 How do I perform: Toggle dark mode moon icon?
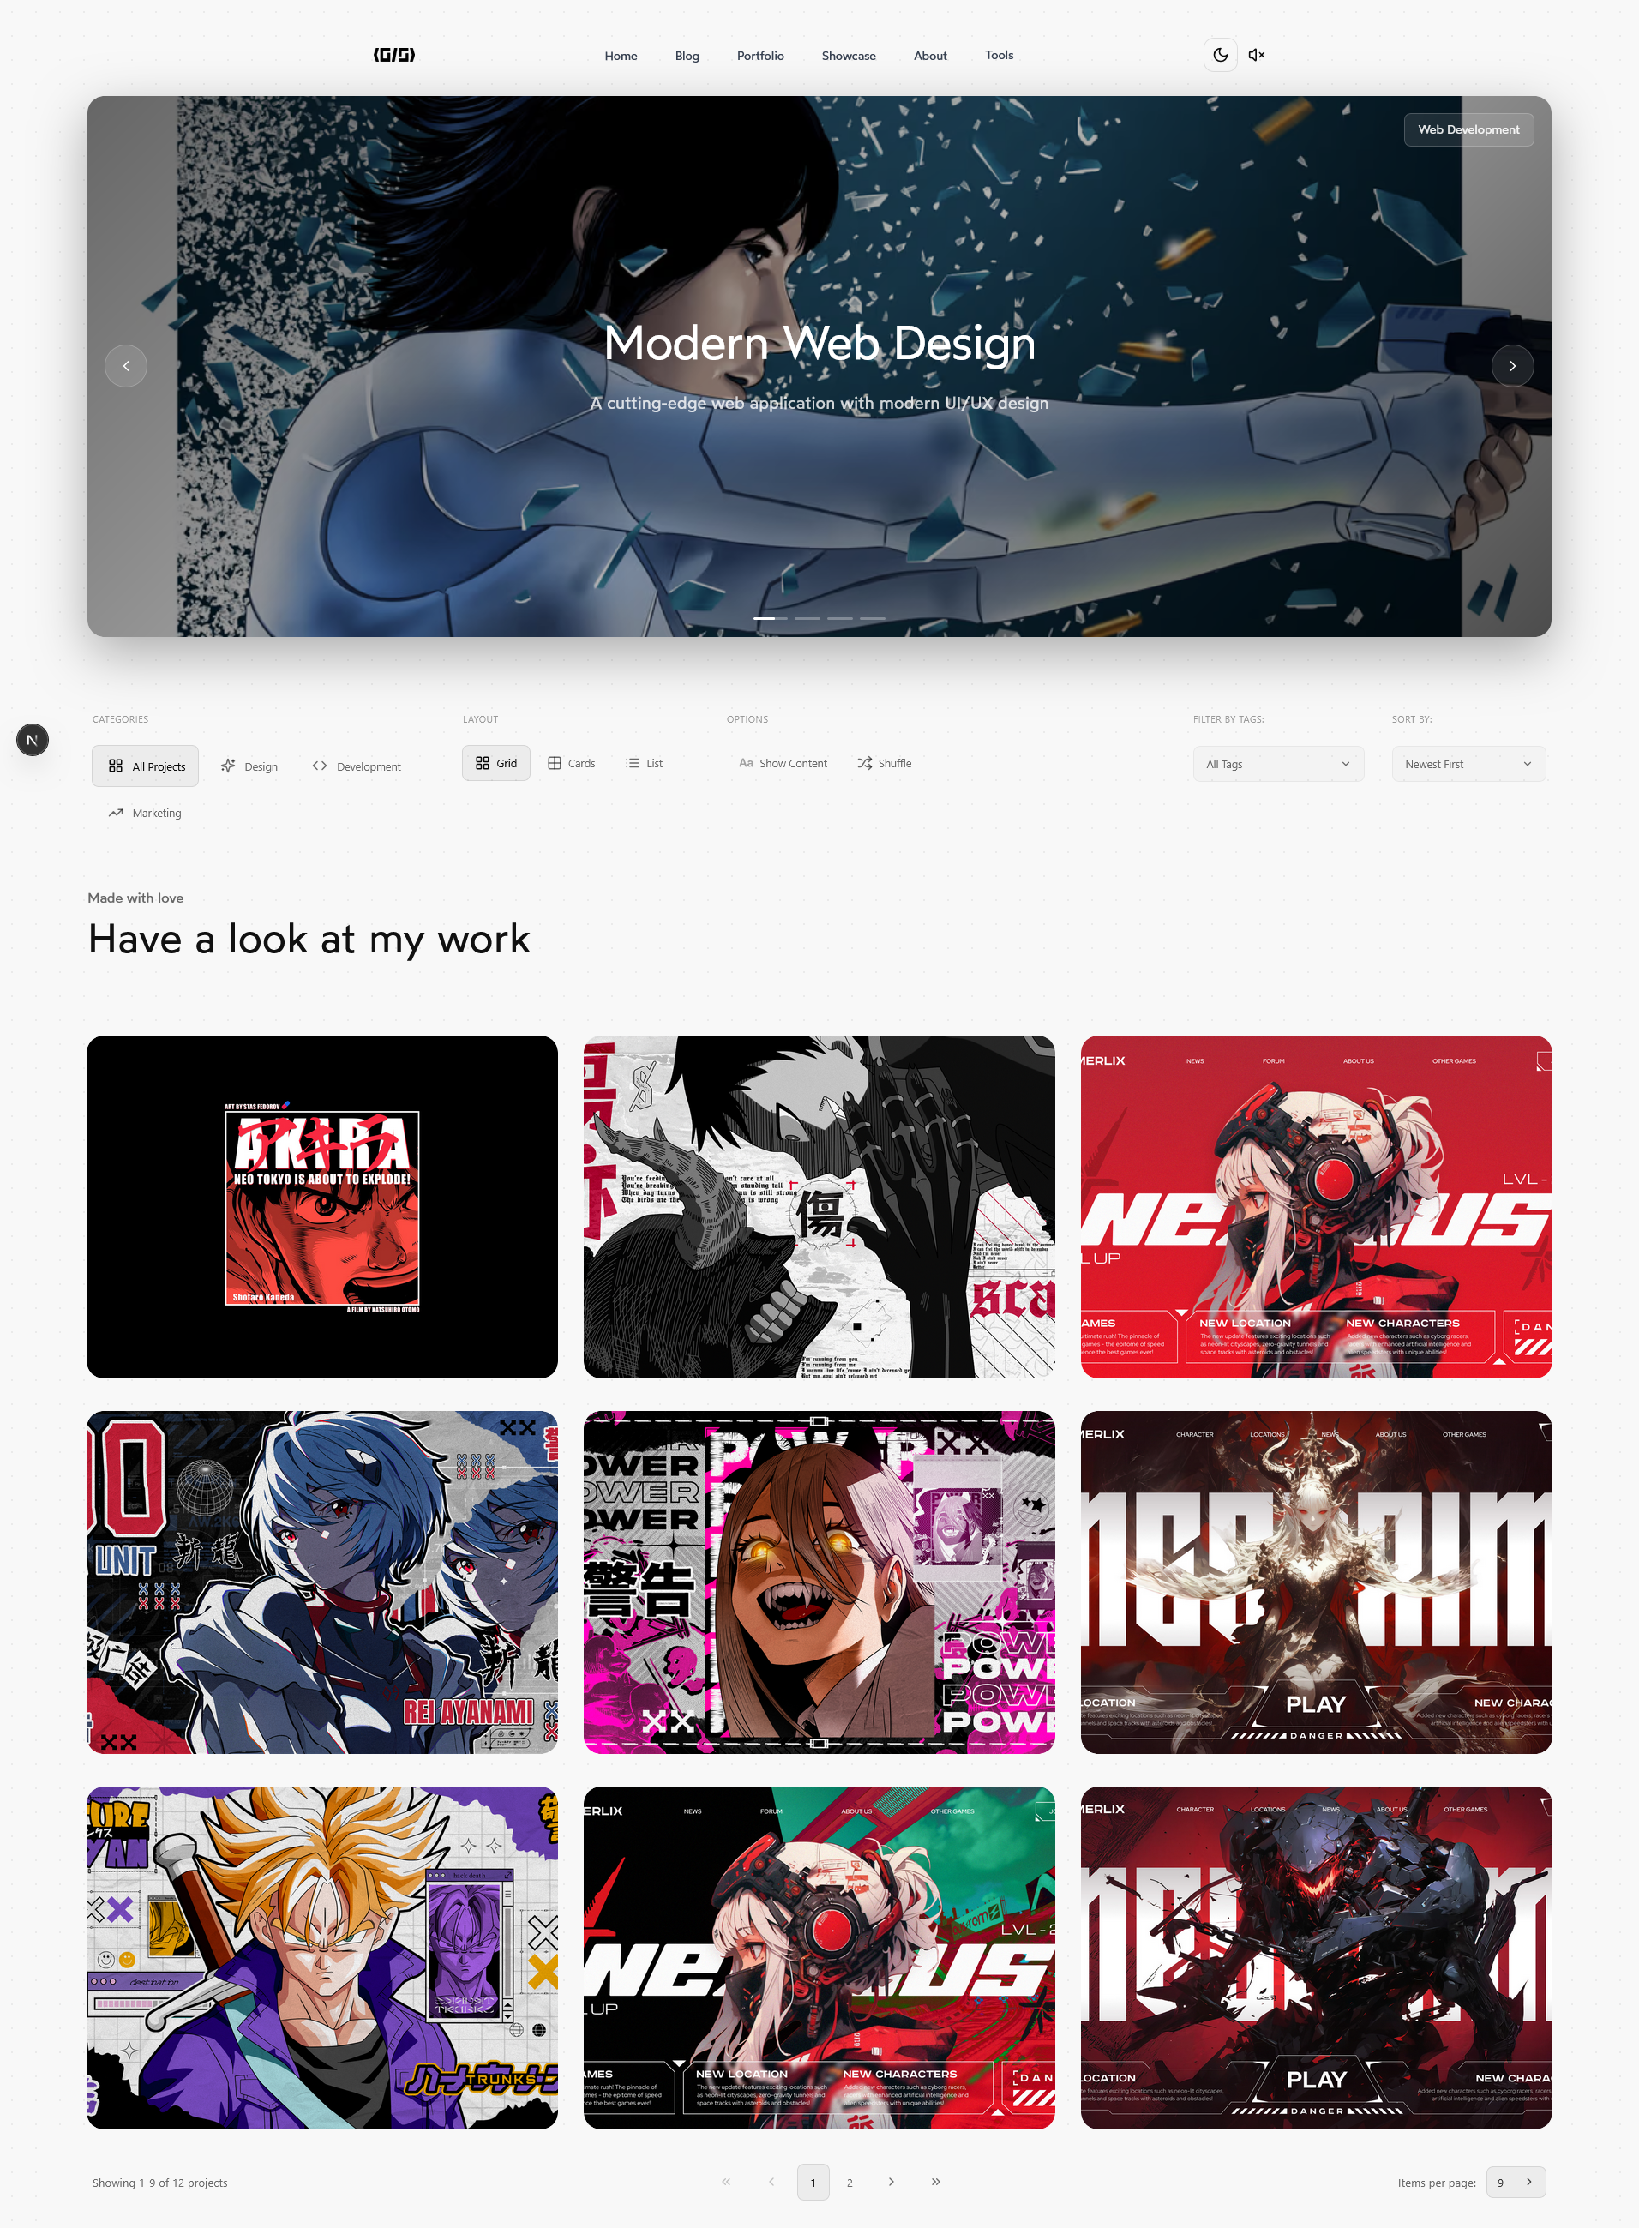click(1221, 56)
